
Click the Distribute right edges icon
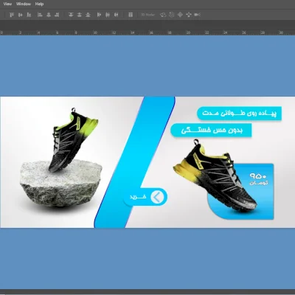pos(116,15)
